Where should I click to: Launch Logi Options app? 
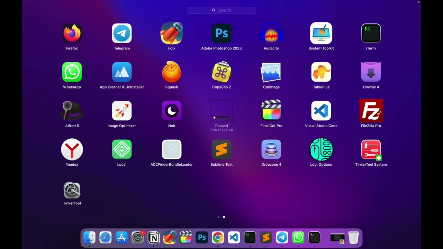321,150
